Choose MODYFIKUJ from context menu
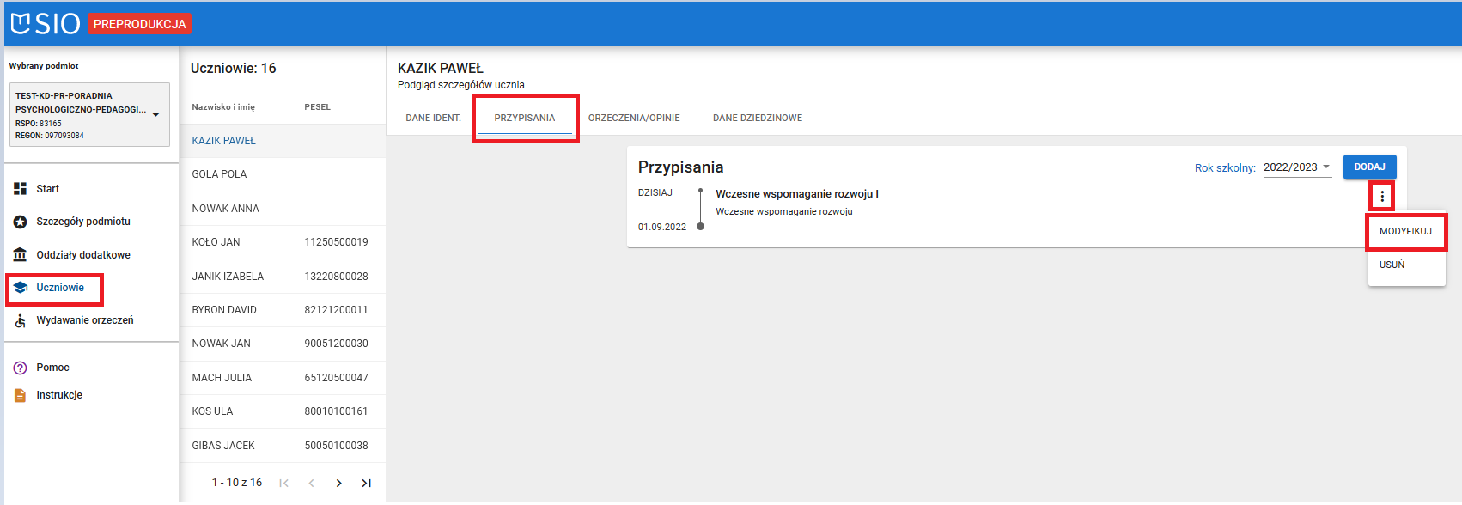1462x505 pixels. pyautogui.click(x=1406, y=232)
